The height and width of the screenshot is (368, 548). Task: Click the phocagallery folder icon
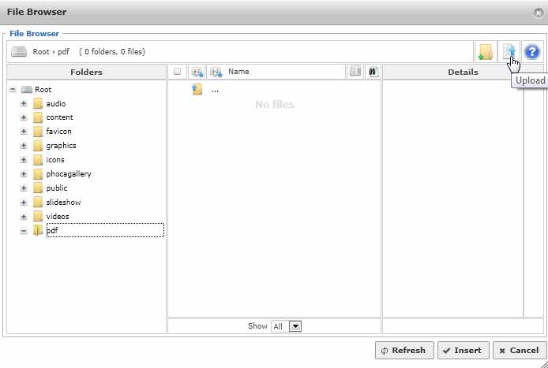38,174
